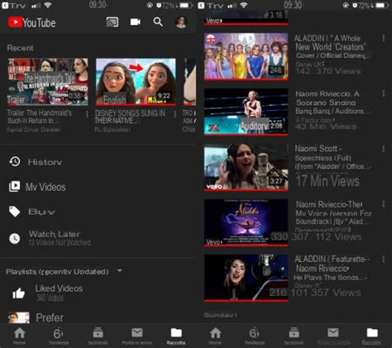
Task: Click ALADDIN Featurette Naomi Rivieccio title
Action: 332,268
